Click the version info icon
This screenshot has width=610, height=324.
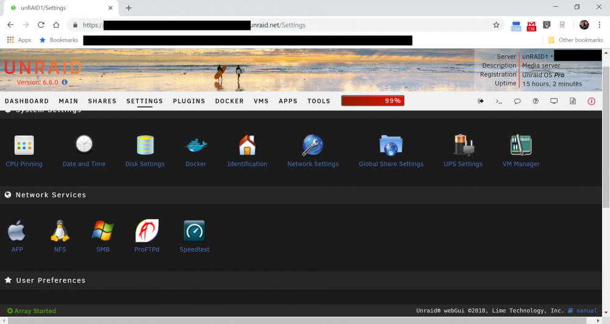(65, 82)
